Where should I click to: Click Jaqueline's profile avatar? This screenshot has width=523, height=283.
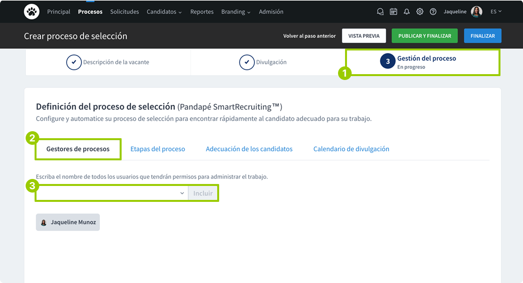[x=476, y=11]
